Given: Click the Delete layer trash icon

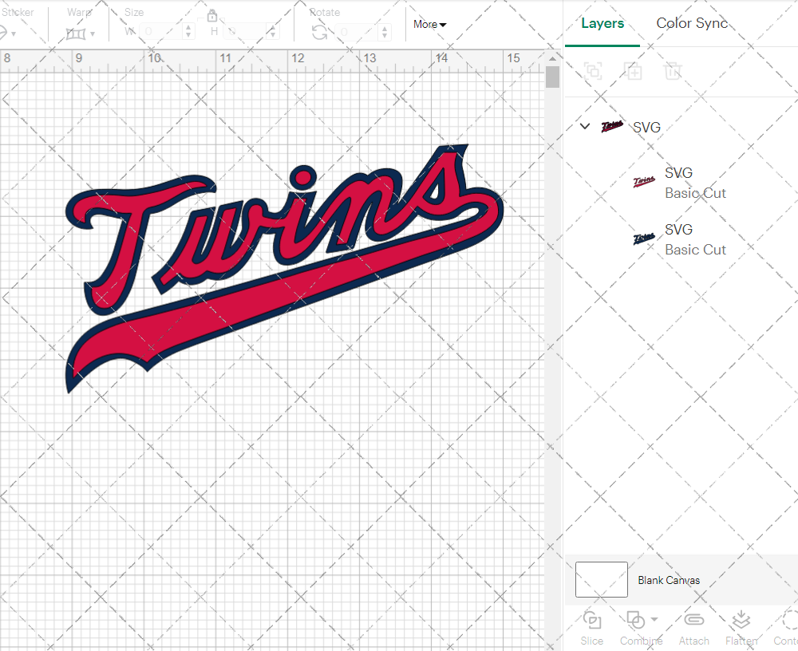Looking at the screenshot, I should coord(672,71).
